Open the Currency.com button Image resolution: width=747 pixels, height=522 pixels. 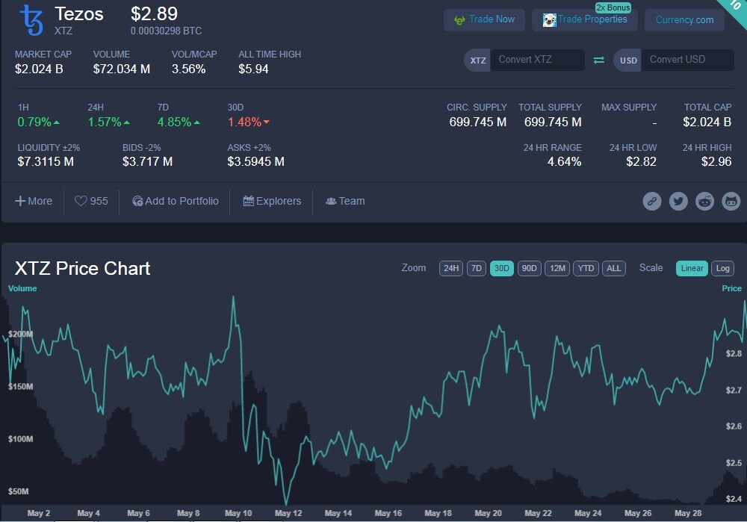[x=684, y=19]
